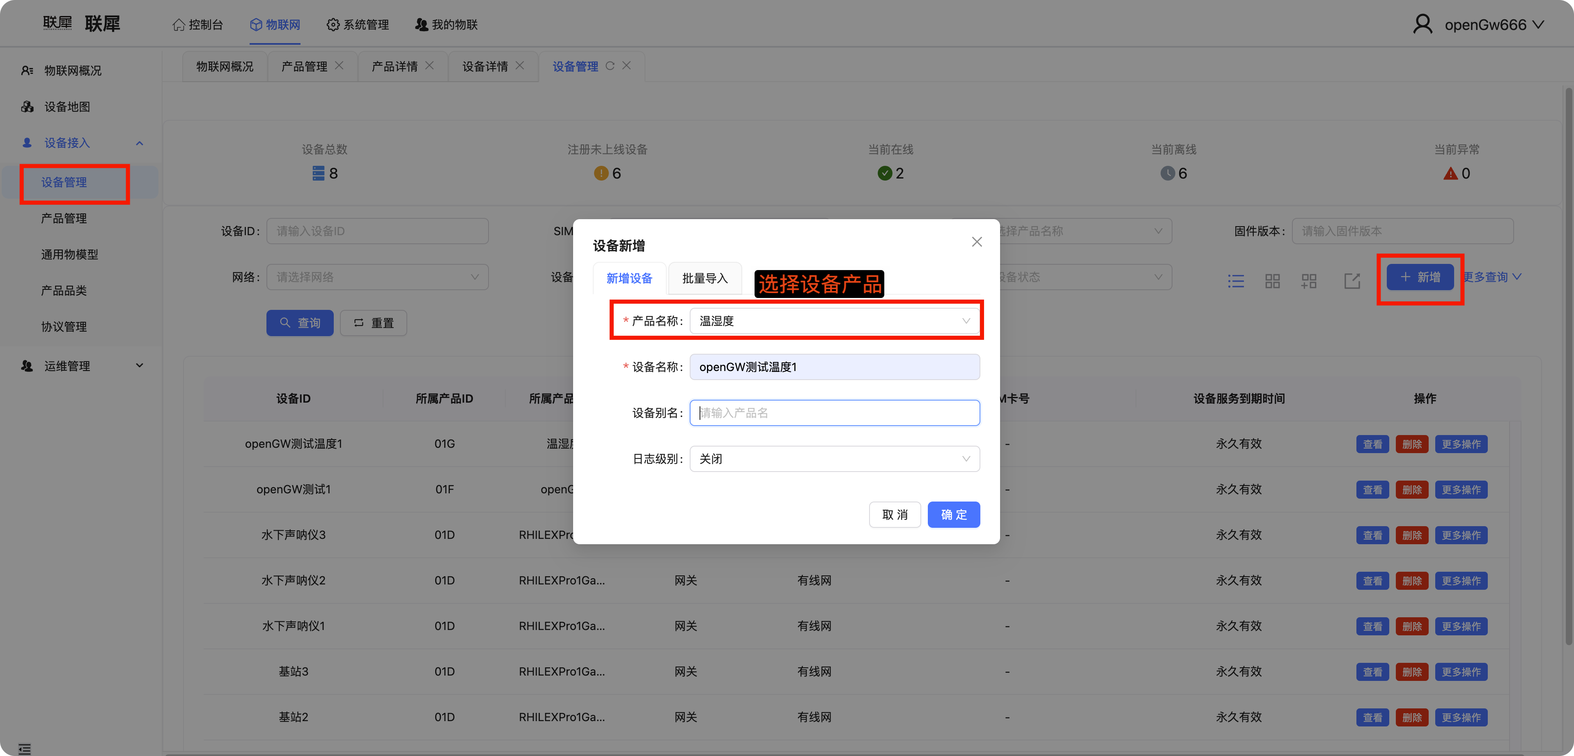Click the collapse sidebar icon at bottom left
Screen dimensions: 1574x756
(25, 749)
